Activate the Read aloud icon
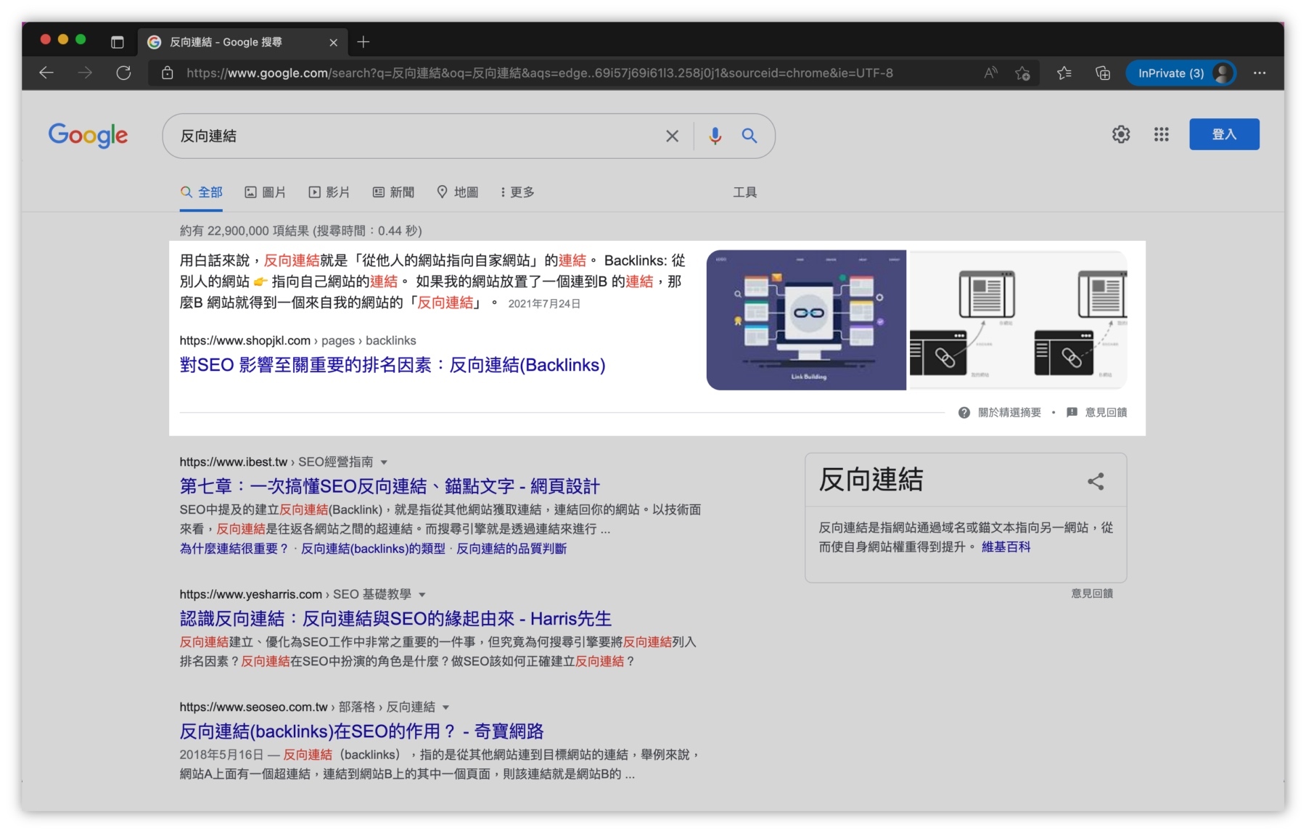1306x833 pixels. (x=990, y=73)
